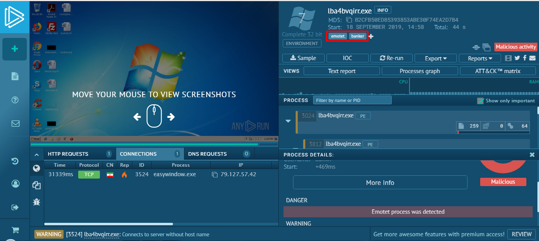Open the shopping cart pricing icon
Screen dimensions: 539x241
pos(15,230)
